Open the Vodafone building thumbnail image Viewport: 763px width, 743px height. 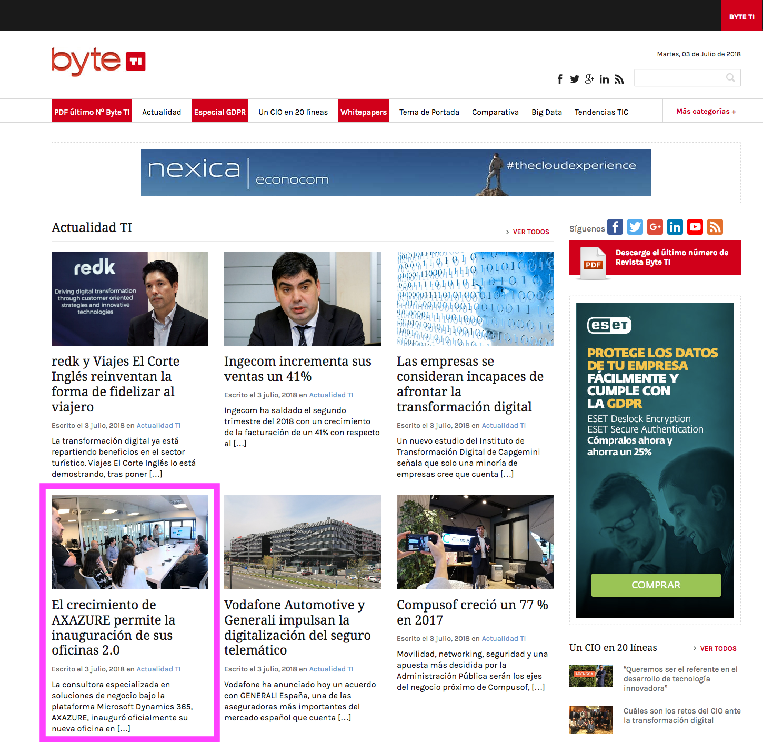pos(303,542)
